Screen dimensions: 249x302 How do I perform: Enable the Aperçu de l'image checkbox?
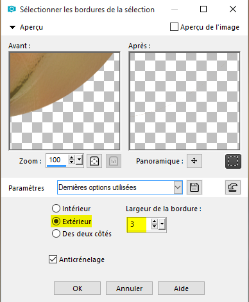(174, 27)
